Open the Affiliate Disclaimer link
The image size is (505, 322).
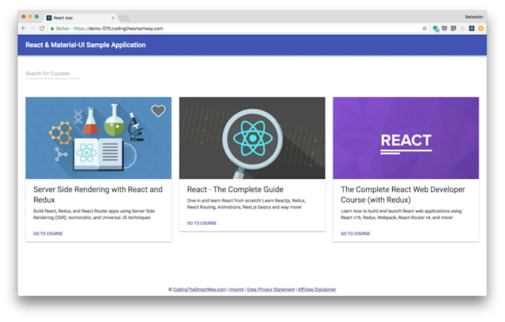point(317,289)
